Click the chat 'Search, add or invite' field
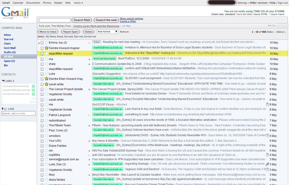The height and width of the screenshot is (185, 289). (18, 114)
